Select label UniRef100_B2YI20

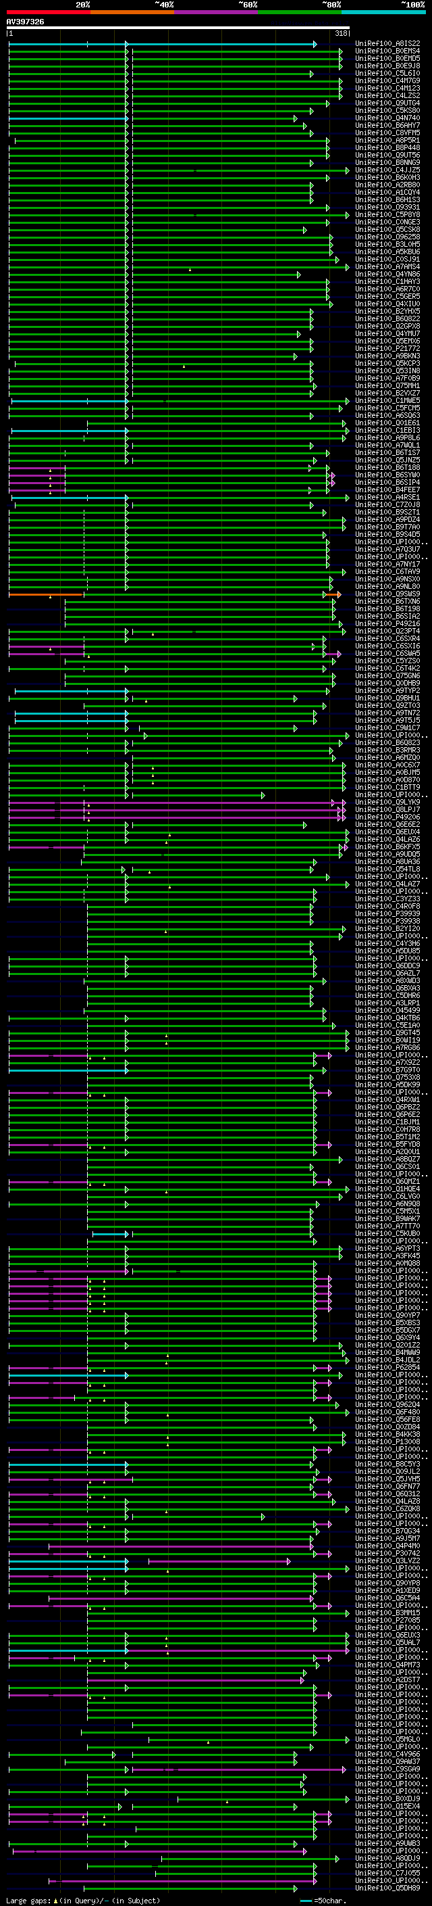click(387, 928)
